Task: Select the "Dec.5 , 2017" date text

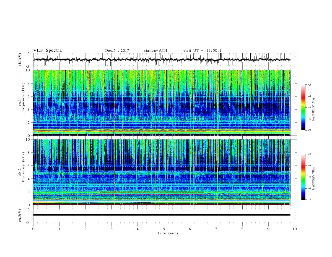Action: point(117,50)
